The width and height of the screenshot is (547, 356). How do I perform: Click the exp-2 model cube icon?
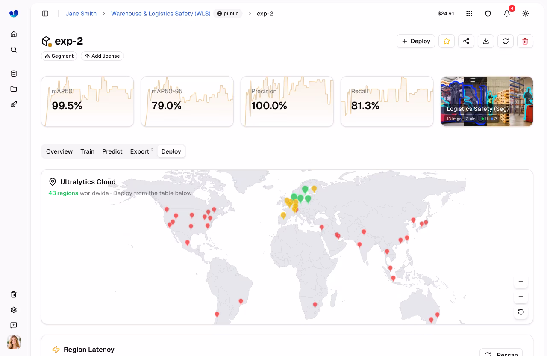pyautogui.click(x=46, y=41)
